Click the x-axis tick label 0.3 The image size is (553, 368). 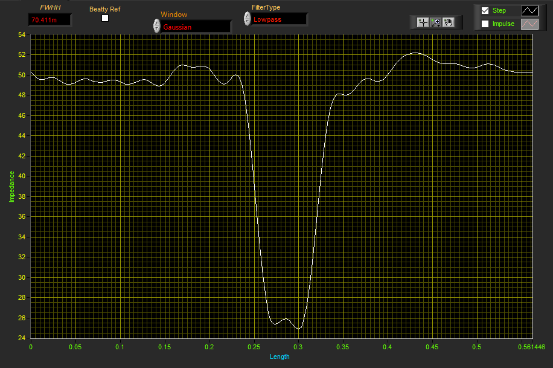[x=298, y=347]
